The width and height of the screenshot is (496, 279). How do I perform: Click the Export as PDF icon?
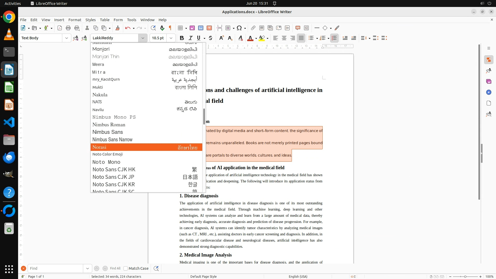[x=60, y=28]
